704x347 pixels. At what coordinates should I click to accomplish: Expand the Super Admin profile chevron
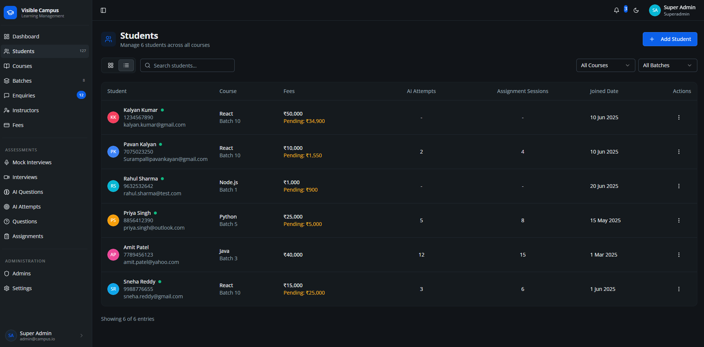click(x=81, y=335)
